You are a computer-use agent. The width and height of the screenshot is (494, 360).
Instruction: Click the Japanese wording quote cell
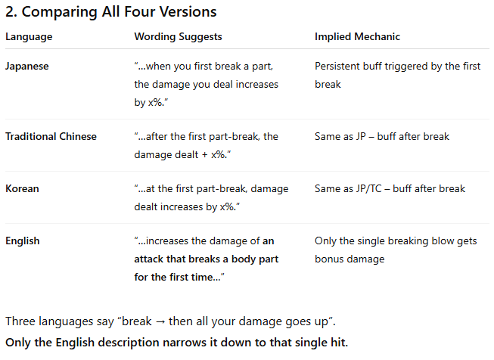point(206,85)
